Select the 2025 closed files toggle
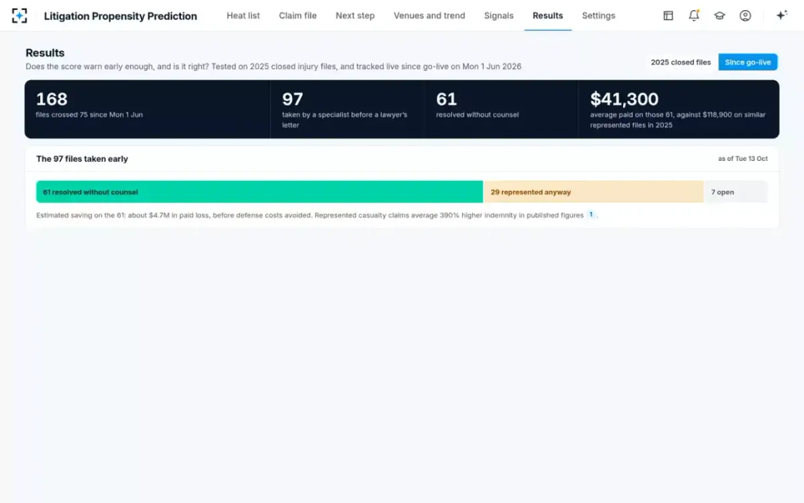Viewport: 804px width, 503px height. [681, 62]
